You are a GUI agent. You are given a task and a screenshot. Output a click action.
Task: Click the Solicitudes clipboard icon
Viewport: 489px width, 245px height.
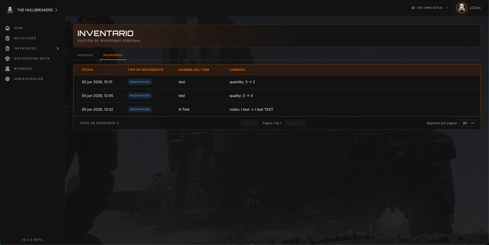pos(7,38)
